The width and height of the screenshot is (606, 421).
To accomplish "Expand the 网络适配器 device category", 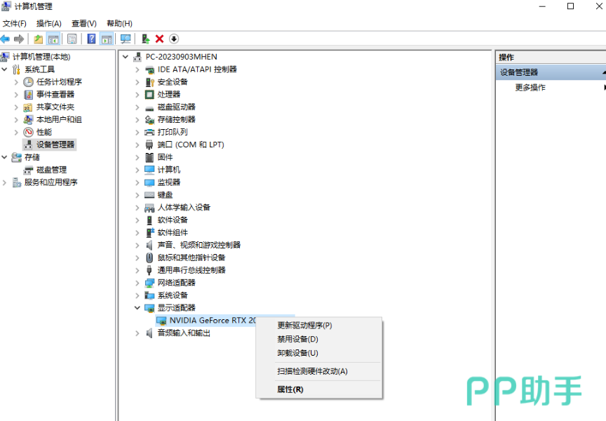I will pyautogui.click(x=137, y=283).
